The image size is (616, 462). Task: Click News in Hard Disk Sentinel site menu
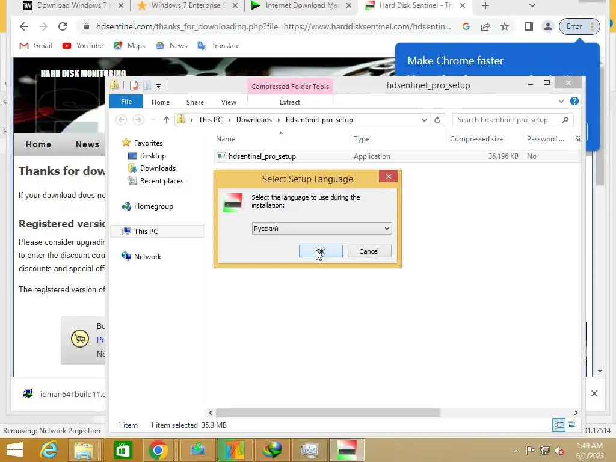87,144
